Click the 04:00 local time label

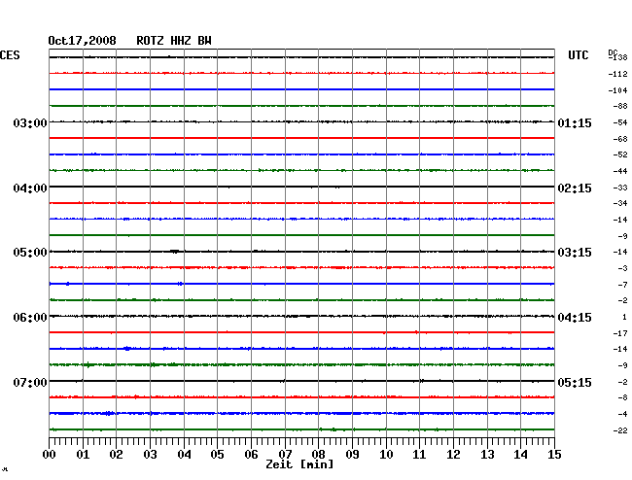tap(30, 189)
